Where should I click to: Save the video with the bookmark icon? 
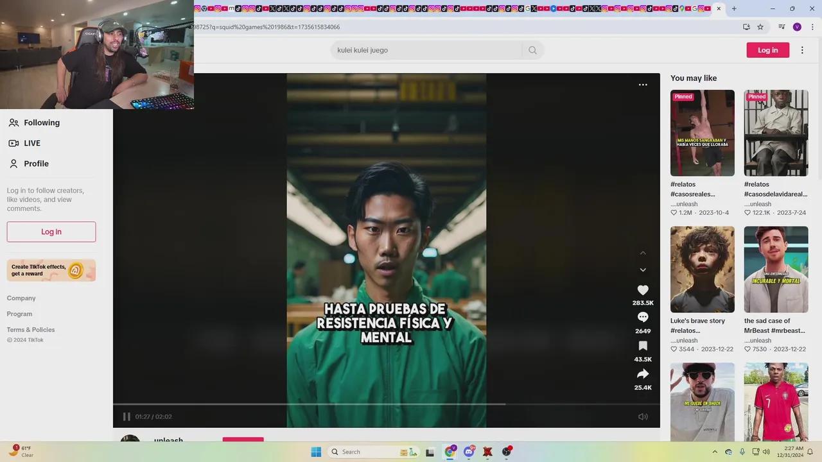[643, 346]
